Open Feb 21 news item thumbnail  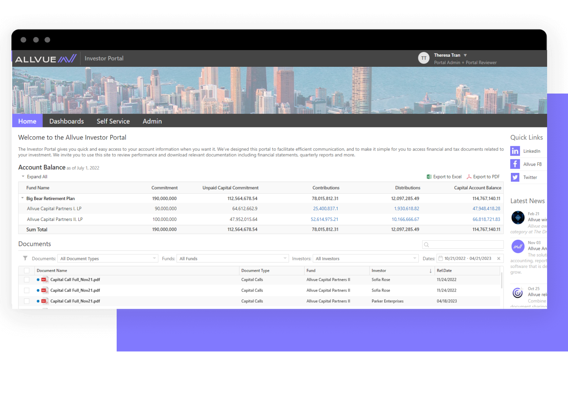(x=518, y=217)
